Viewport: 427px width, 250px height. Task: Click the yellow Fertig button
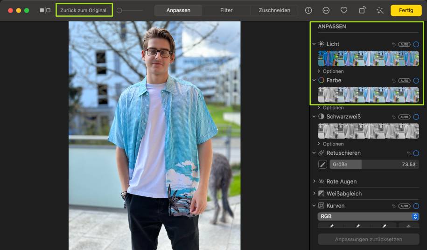[x=406, y=10]
